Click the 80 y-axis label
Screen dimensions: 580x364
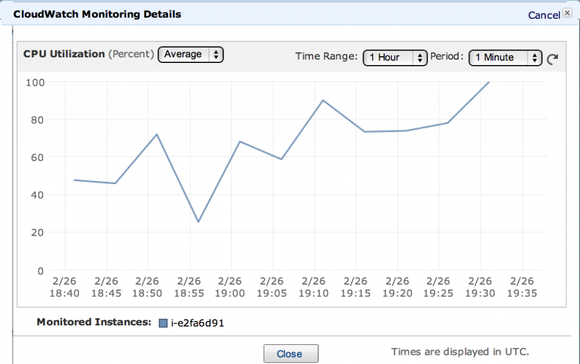pyautogui.click(x=37, y=120)
